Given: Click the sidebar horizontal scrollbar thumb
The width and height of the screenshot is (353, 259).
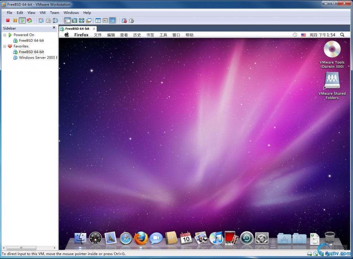Looking at the screenshot, I should tap(22, 248).
